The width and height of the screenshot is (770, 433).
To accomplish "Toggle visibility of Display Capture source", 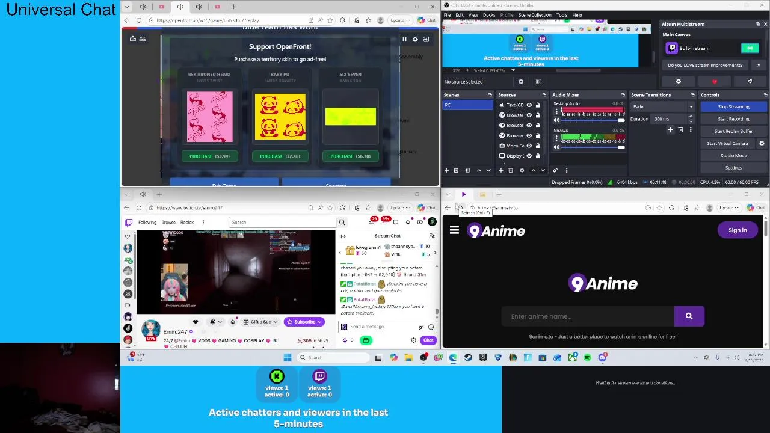I will point(529,156).
